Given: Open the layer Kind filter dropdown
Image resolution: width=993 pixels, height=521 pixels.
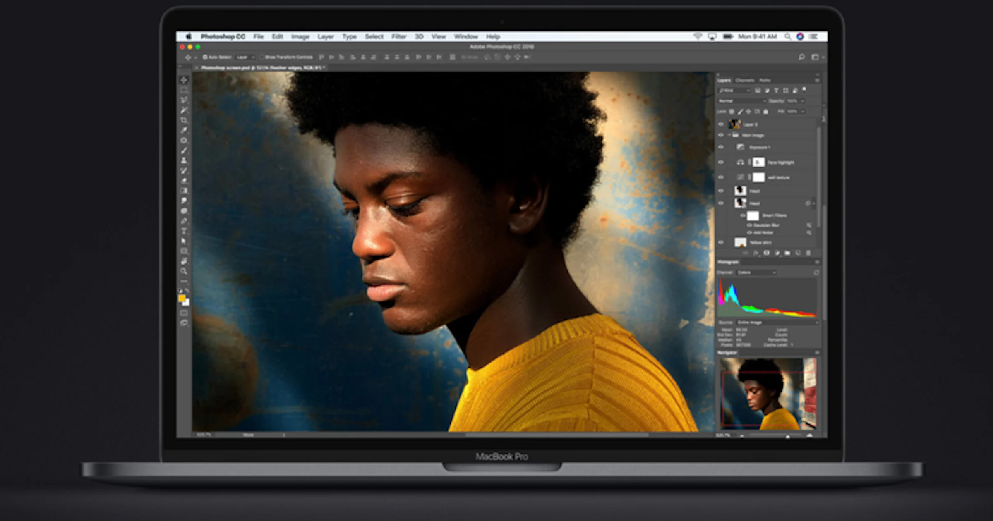Looking at the screenshot, I should [x=735, y=91].
